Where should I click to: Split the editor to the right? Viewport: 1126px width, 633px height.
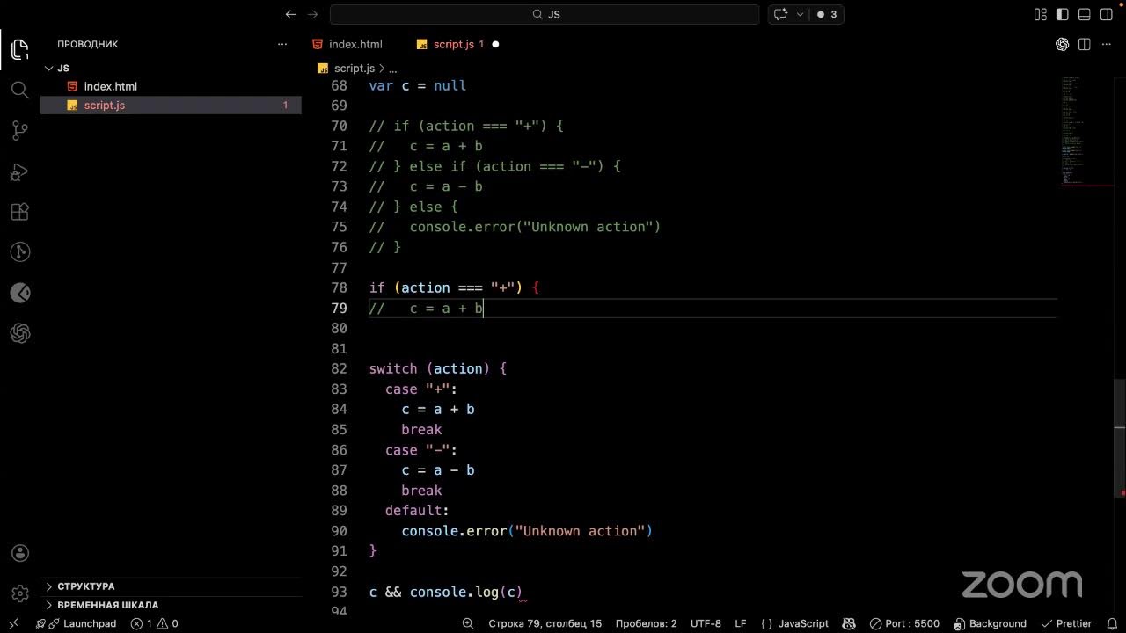(1084, 44)
